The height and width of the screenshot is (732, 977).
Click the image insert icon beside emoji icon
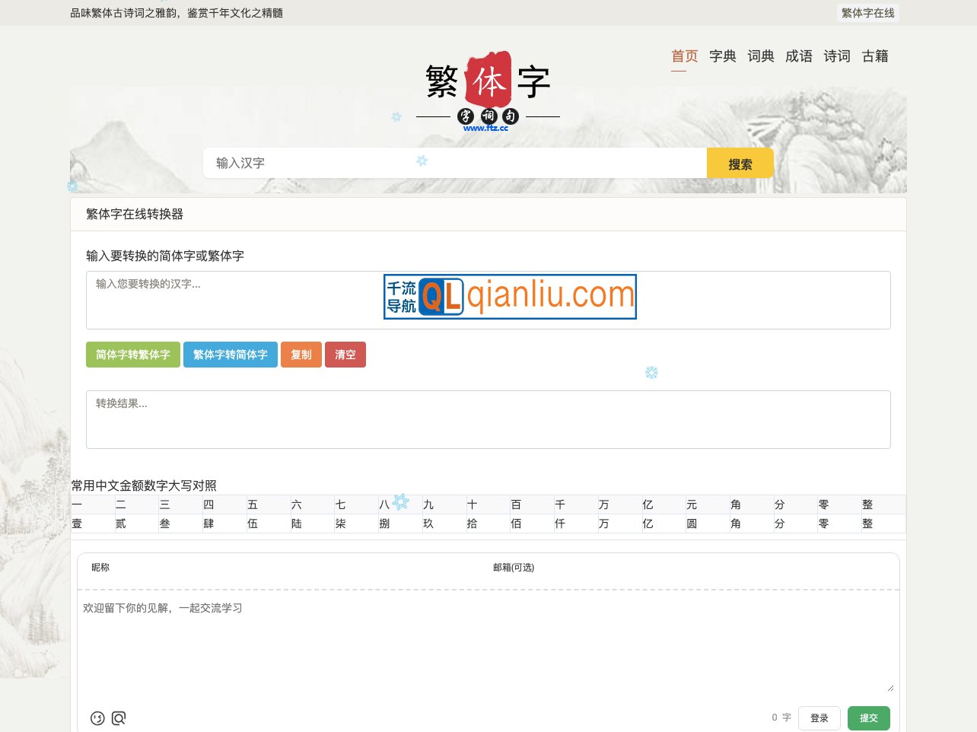tap(119, 718)
